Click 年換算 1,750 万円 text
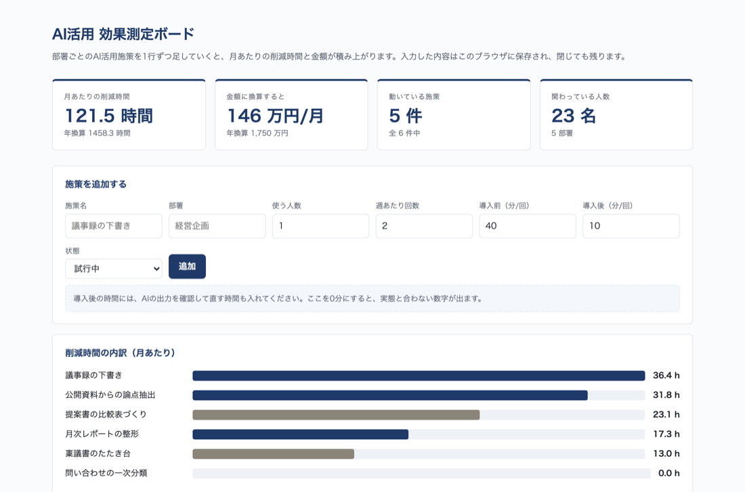 [x=257, y=133]
